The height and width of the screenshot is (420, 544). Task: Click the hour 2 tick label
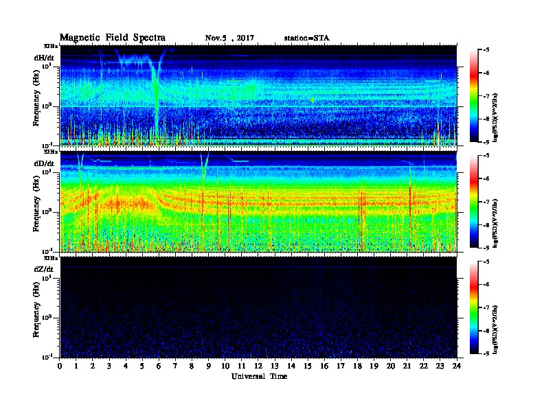(x=93, y=366)
